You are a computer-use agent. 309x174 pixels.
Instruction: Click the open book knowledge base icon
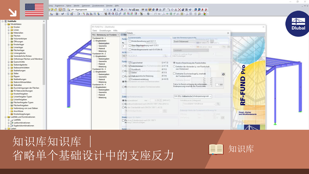pyautogui.click(x=216, y=149)
